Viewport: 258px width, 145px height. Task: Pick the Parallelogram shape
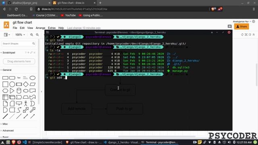click(33, 84)
